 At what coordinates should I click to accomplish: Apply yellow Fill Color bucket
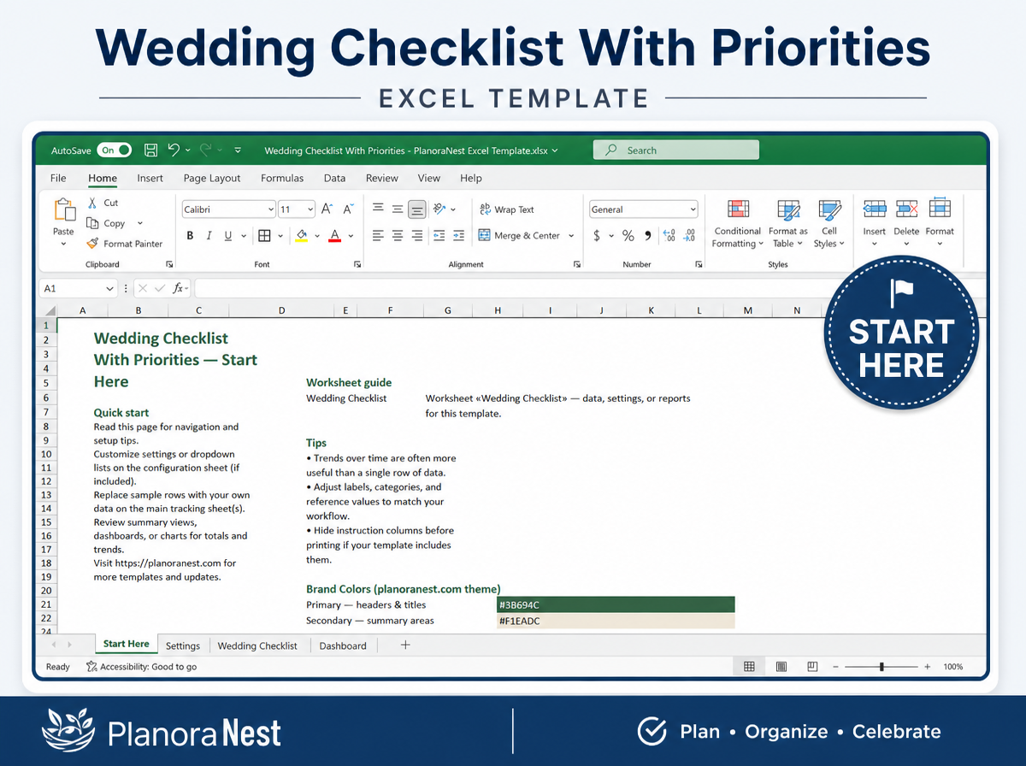[301, 236]
